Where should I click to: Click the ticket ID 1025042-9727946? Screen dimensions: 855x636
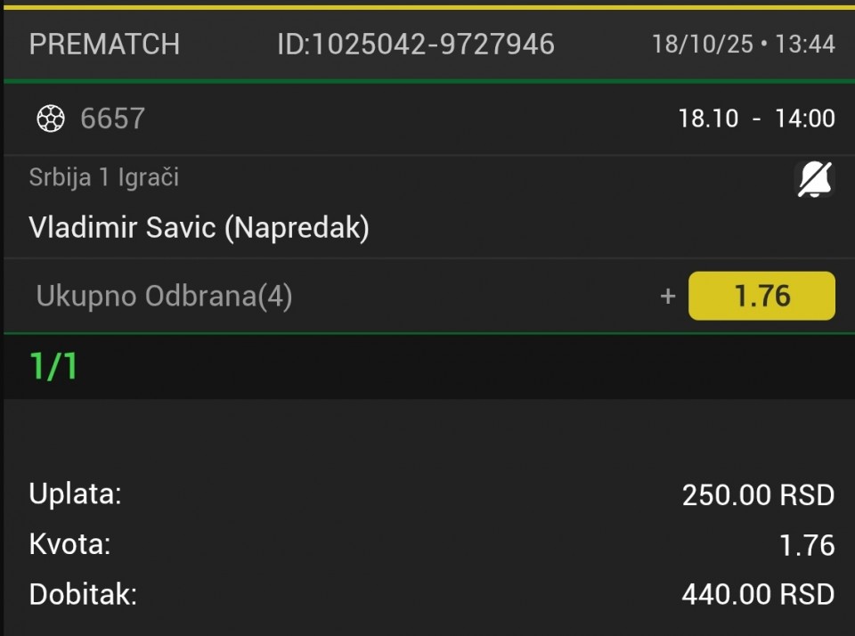click(x=415, y=44)
